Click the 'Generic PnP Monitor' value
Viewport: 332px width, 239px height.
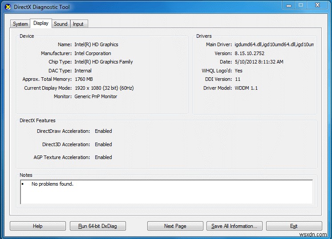(96, 96)
